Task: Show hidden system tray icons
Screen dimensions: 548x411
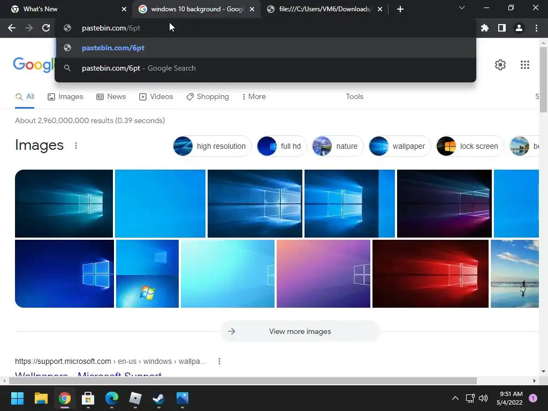Action: point(455,398)
